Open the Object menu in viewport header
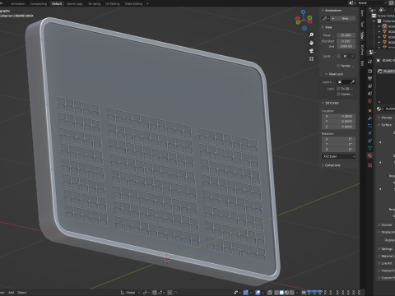Image resolution: width=395 pixels, height=296 pixels. pos(21,293)
